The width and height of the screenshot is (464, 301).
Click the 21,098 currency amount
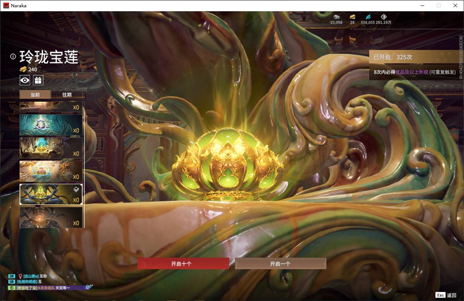point(337,23)
